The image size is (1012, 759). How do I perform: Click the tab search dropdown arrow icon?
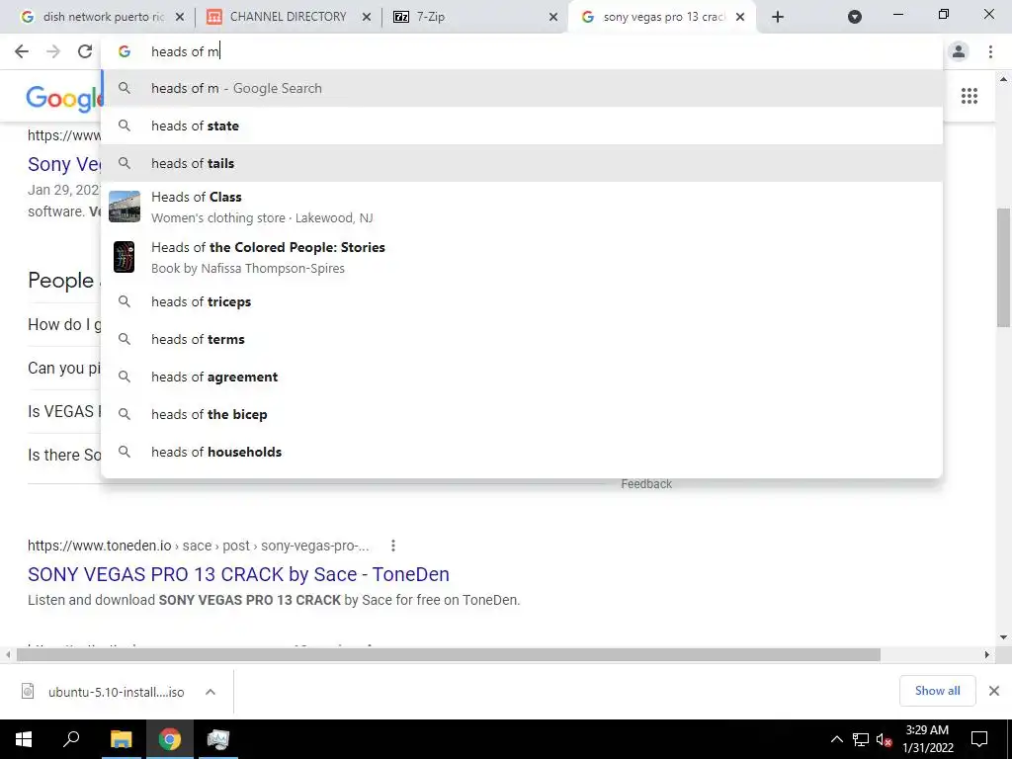[855, 17]
